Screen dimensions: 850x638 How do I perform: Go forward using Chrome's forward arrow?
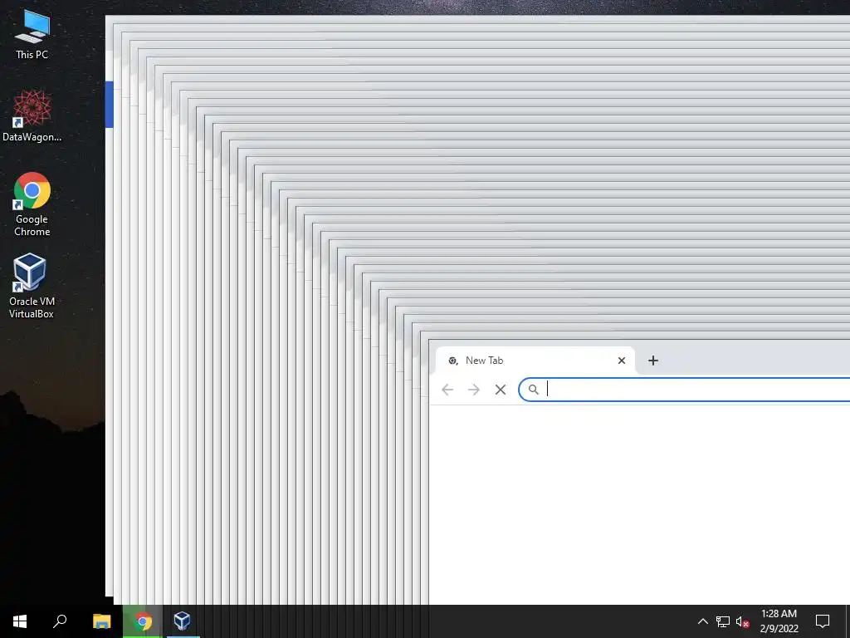coord(474,390)
